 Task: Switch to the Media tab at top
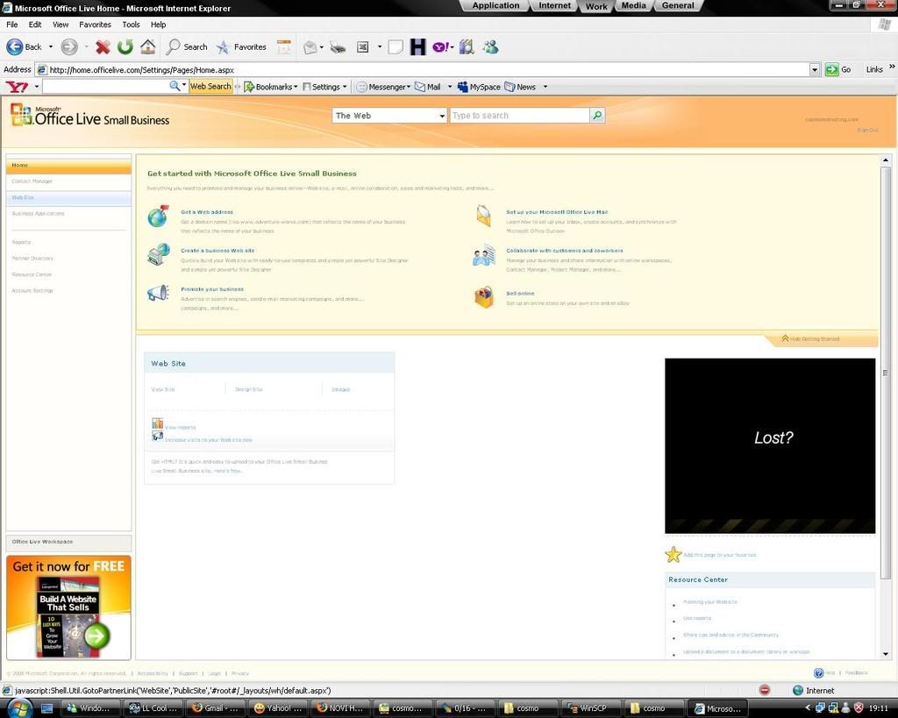point(633,6)
